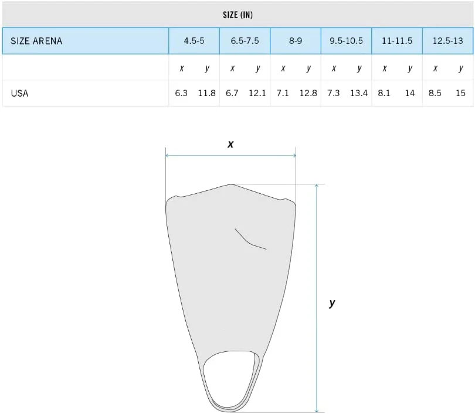Select the 13.4 length value
The height and width of the screenshot is (414, 475).
[x=359, y=93]
